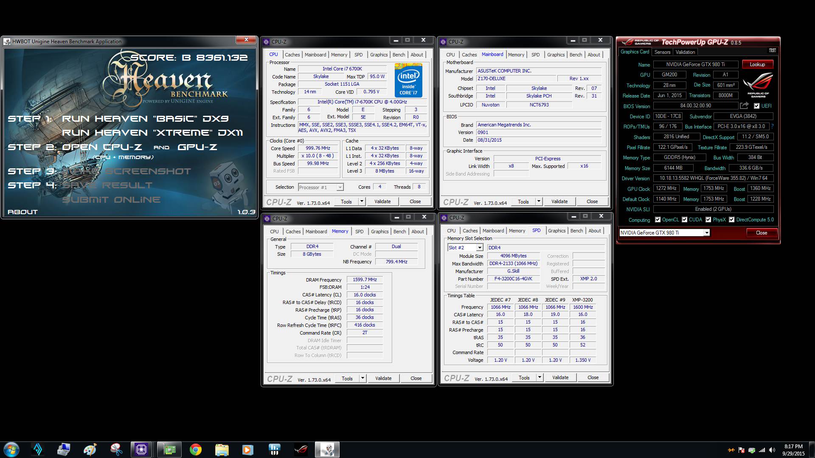Click the volume speaker icon in the system tray
The width and height of the screenshot is (815, 458).
(772, 450)
